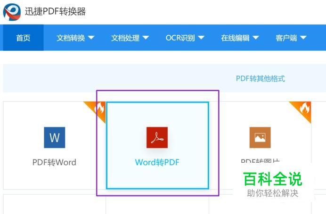Screen dimensions: 326x214
Task: Expand the arrow next to 在线编辑
Action: pyautogui.click(x=256, y=38)
